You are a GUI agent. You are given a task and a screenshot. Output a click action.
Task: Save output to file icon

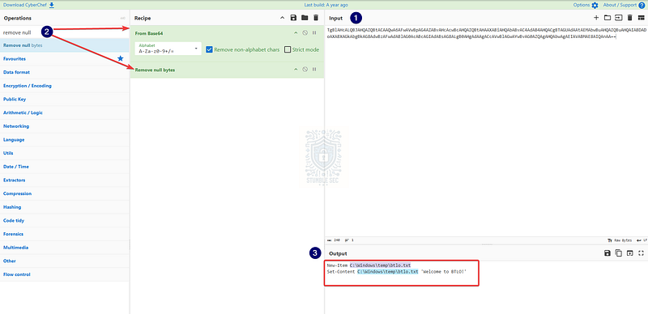click(x=607, y=253)
